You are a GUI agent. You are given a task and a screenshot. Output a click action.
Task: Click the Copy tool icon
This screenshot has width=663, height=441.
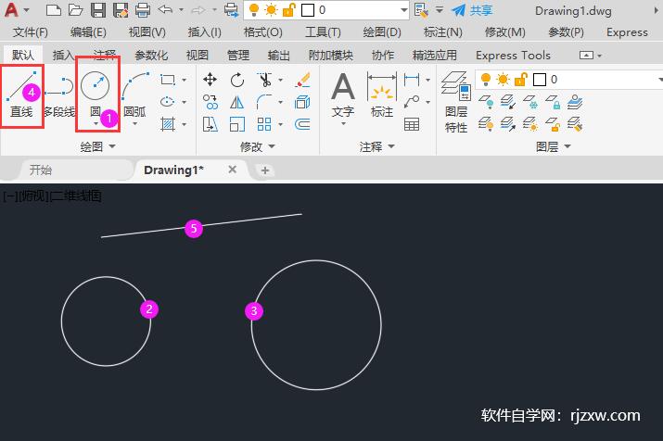tap(210, 102)
